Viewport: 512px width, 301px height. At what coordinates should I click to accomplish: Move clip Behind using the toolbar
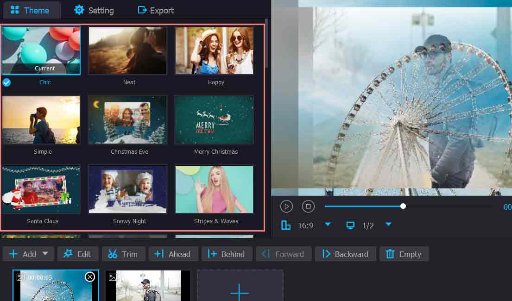(x=227, y=254)
